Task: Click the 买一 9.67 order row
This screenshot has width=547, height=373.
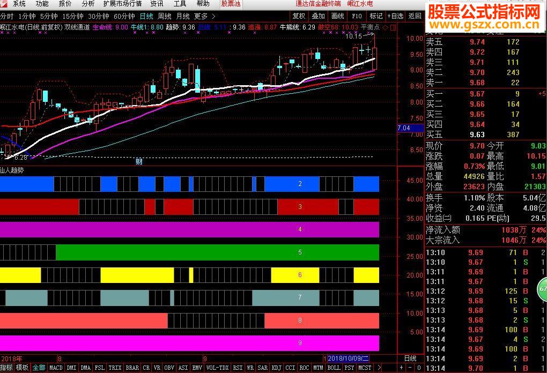Action: [x=485, y=94]
